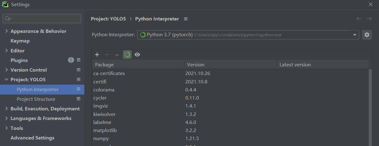Viewport: 379px width, 146px height.
Task: Click the uninstall package minus icon
Action: click(107, 55)
